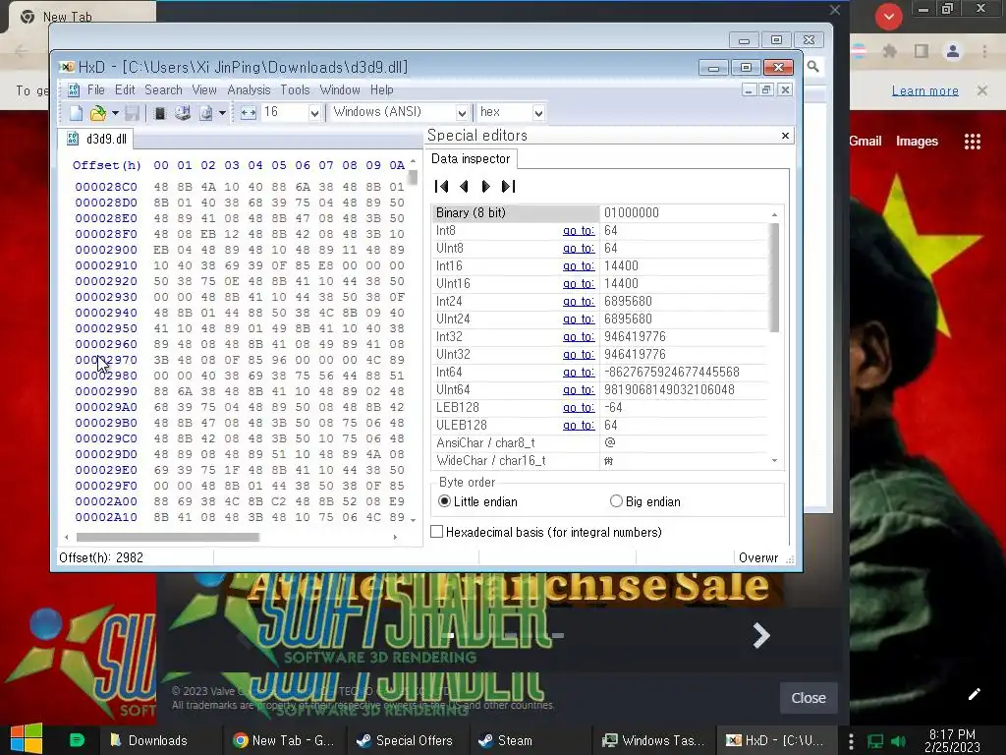The image size is (1006, 755).
Task: Click the HxD document icon left of File menu
Action: [74, 89]
